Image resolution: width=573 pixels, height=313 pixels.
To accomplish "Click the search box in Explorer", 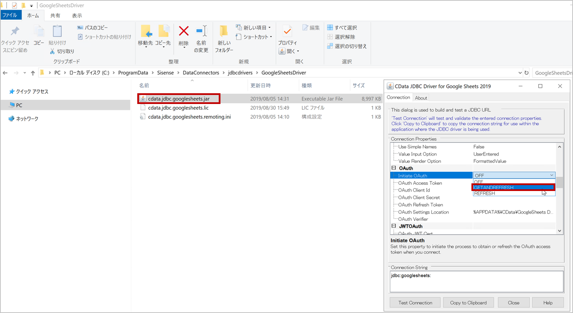I will pyautogui.click(x=552, y=73).
